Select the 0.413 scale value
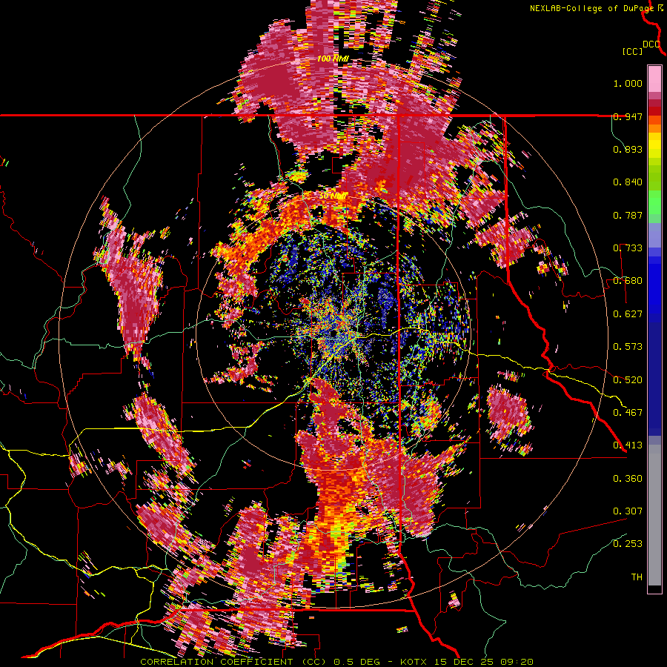 628,445
